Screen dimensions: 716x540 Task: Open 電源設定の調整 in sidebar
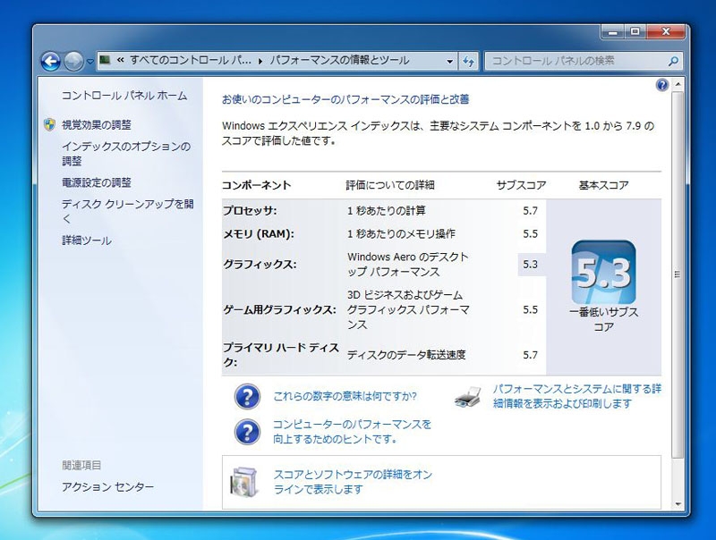coord(97,182)
